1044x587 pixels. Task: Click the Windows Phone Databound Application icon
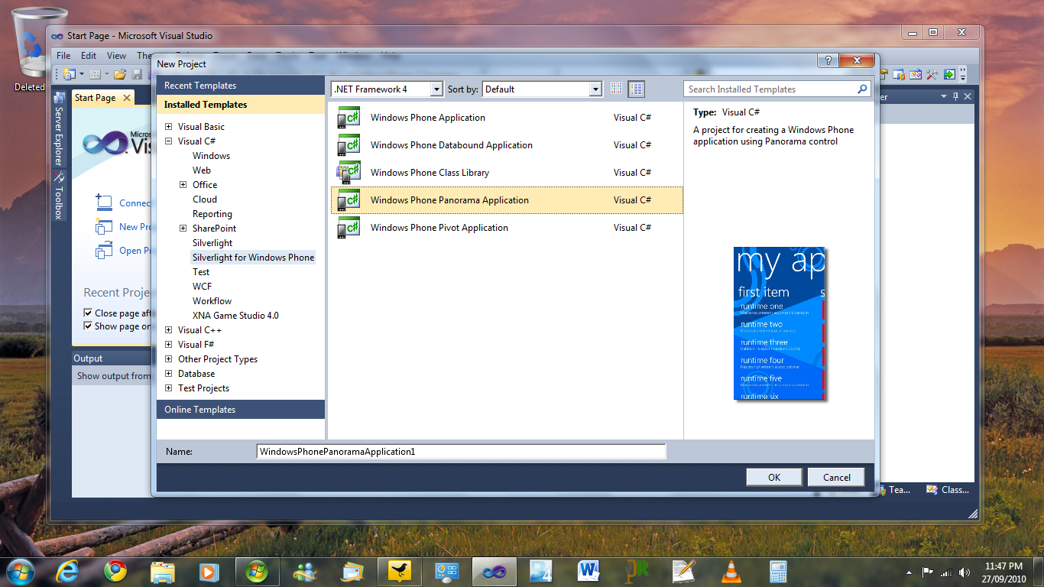coord(349,145)
